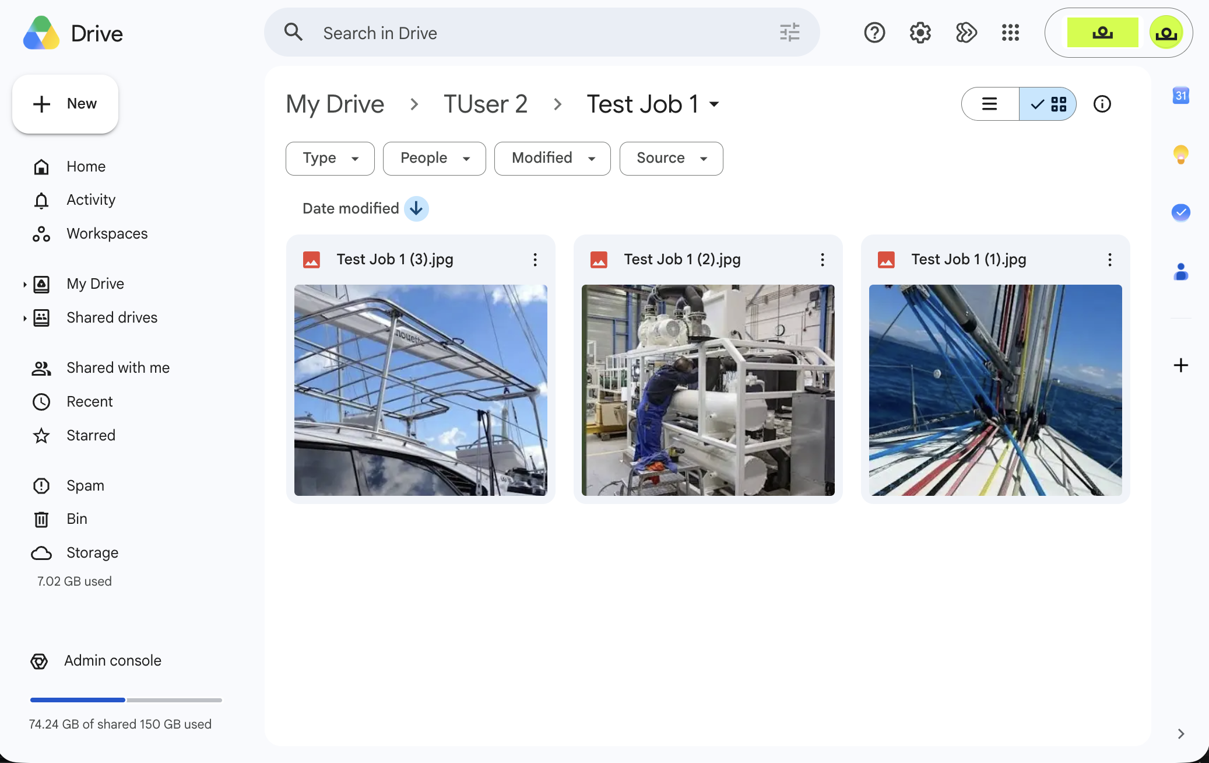This screenshot has height=763, width=1209.
Task: Open Contacts side panel icon
Action: (x=1181, y=271)
